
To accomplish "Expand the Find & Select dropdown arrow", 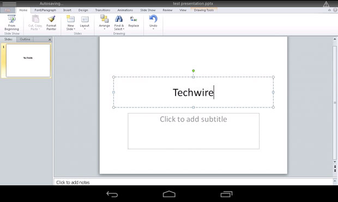I will (x=124, y=29).
